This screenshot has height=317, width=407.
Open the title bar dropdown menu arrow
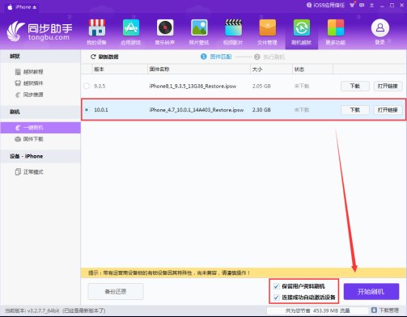(371, 6)
